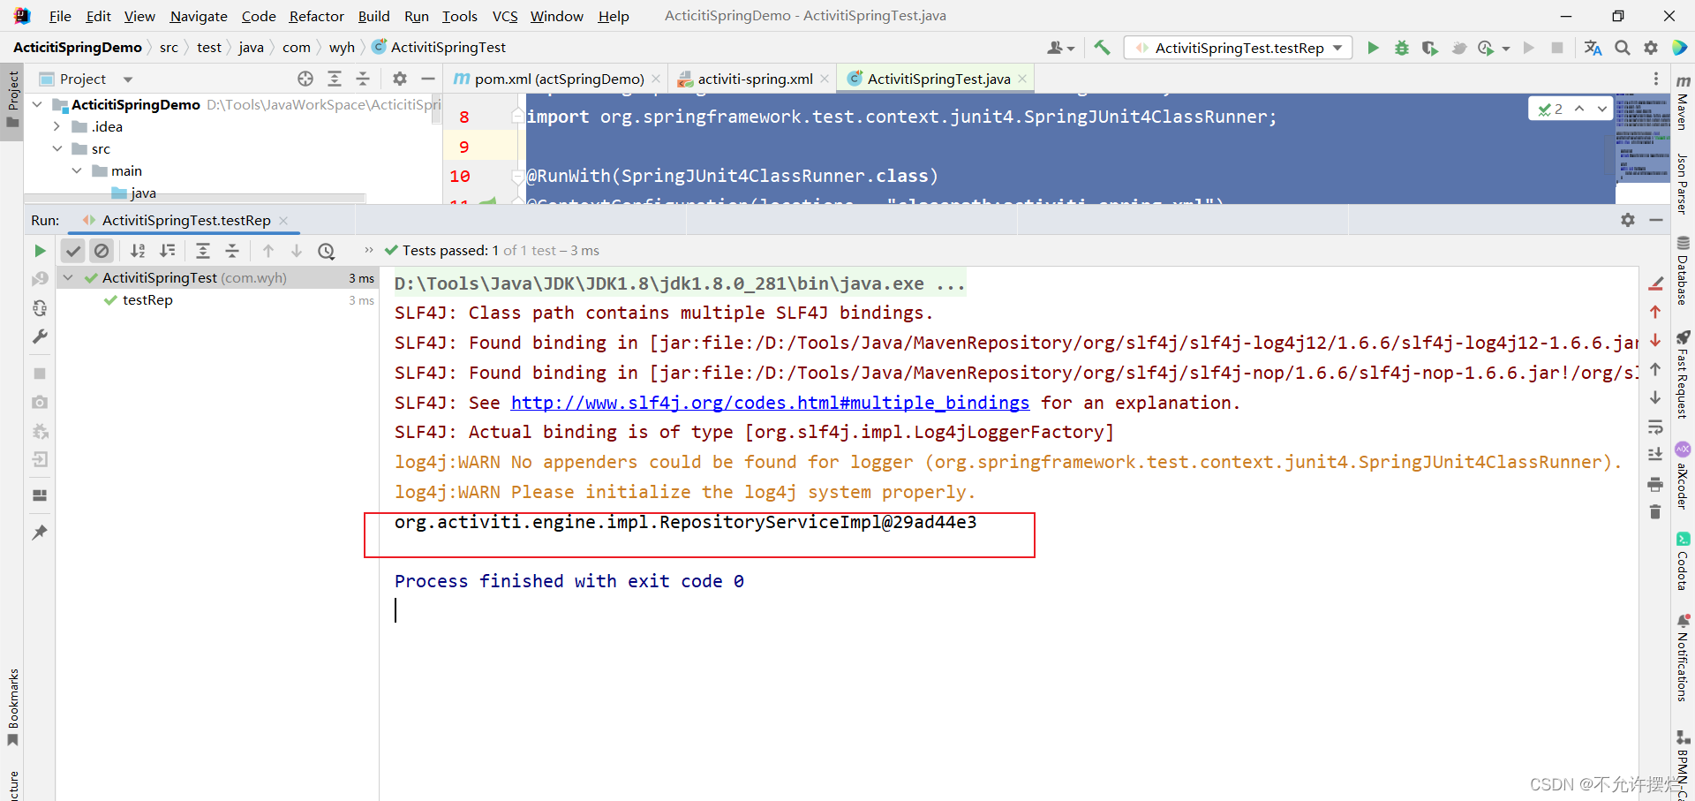
Task: Toggle sort tests alphabetically
Action: coord(138,250)
